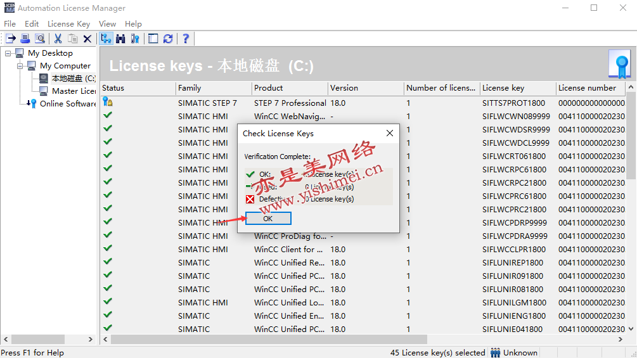The height and width of the screenshot is (358, 637).
Task: Click the license list scroll up arrow
Action: 631,87
